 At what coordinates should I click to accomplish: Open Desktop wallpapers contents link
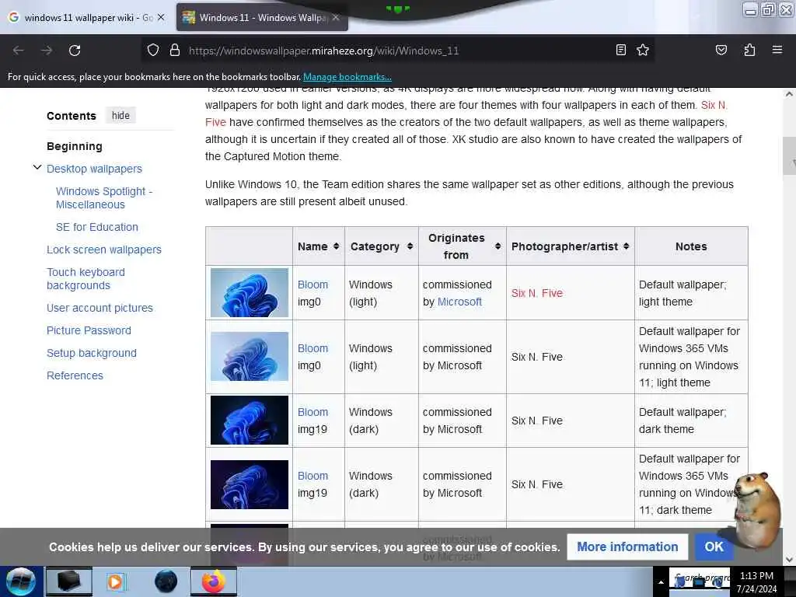tap(94, 169)
